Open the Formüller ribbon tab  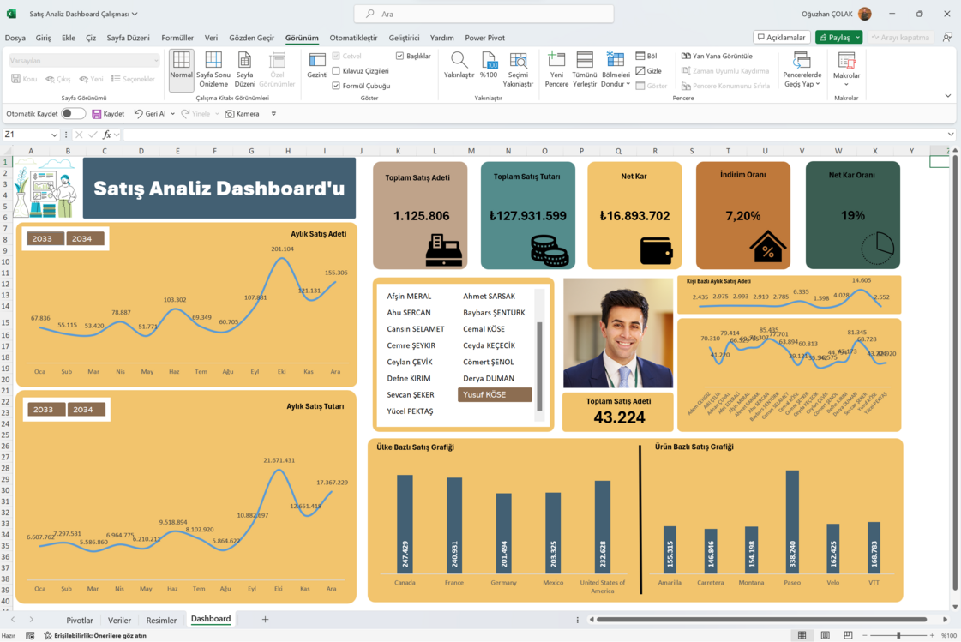(x=177, y=38)
